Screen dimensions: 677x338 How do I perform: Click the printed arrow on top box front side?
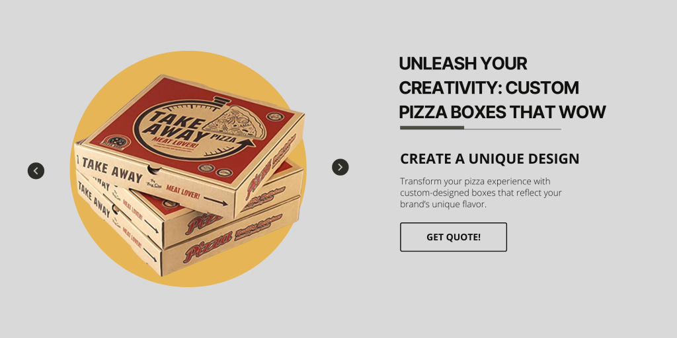(215, 201)
